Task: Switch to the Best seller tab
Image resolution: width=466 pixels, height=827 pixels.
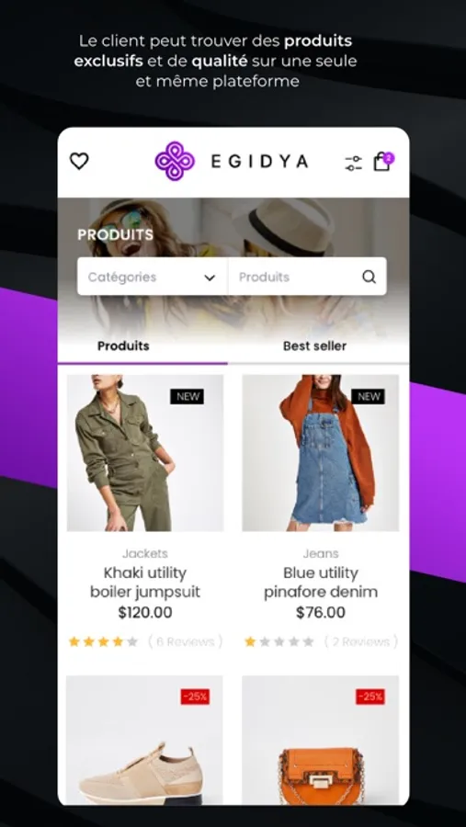Action: pos(314,346)
